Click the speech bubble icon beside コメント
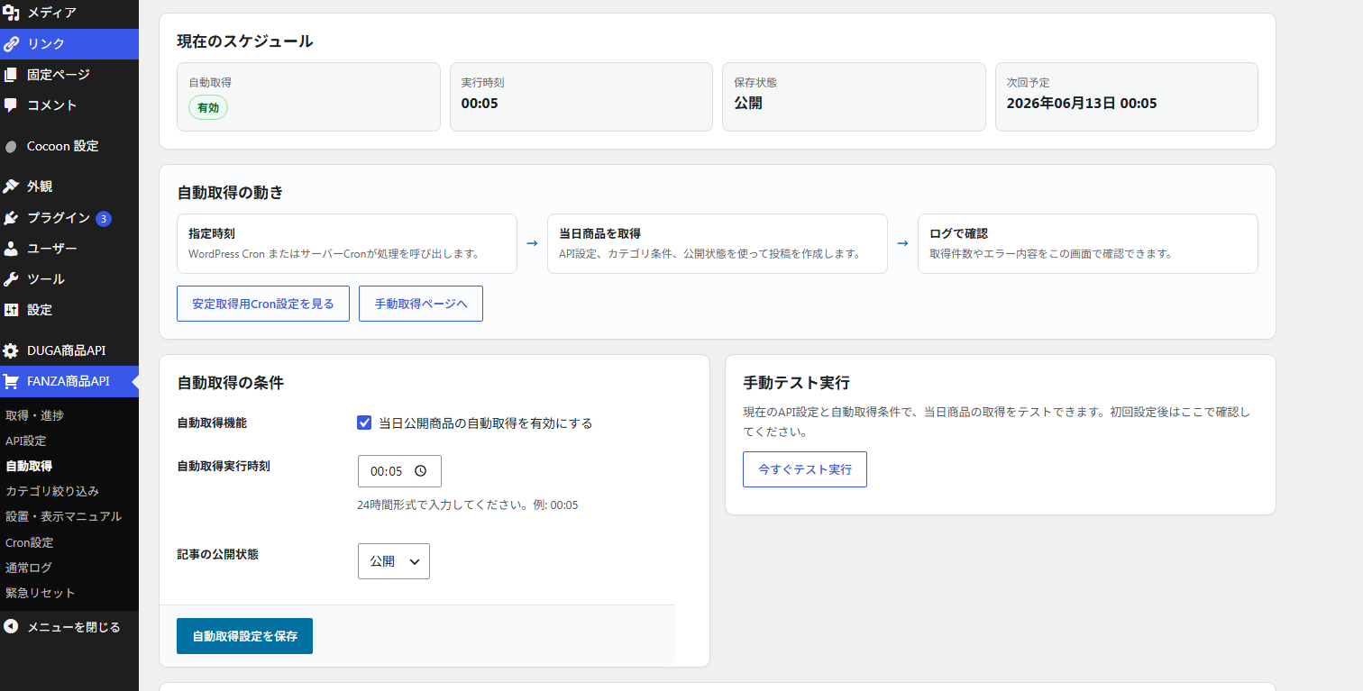The height and width of the screenshot is (691, 1363). [x=11, y=105]
